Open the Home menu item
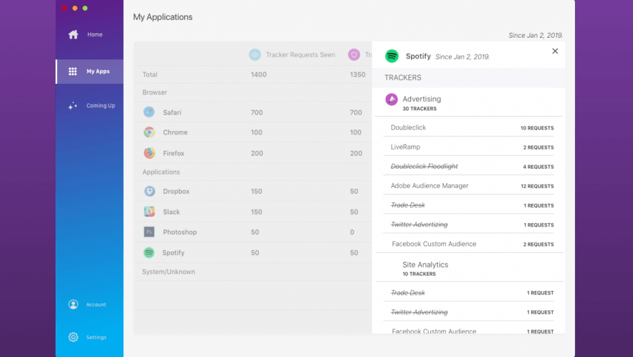Viewport: 633px width, 357px height. pyautogui.click(x=90, y=35)
